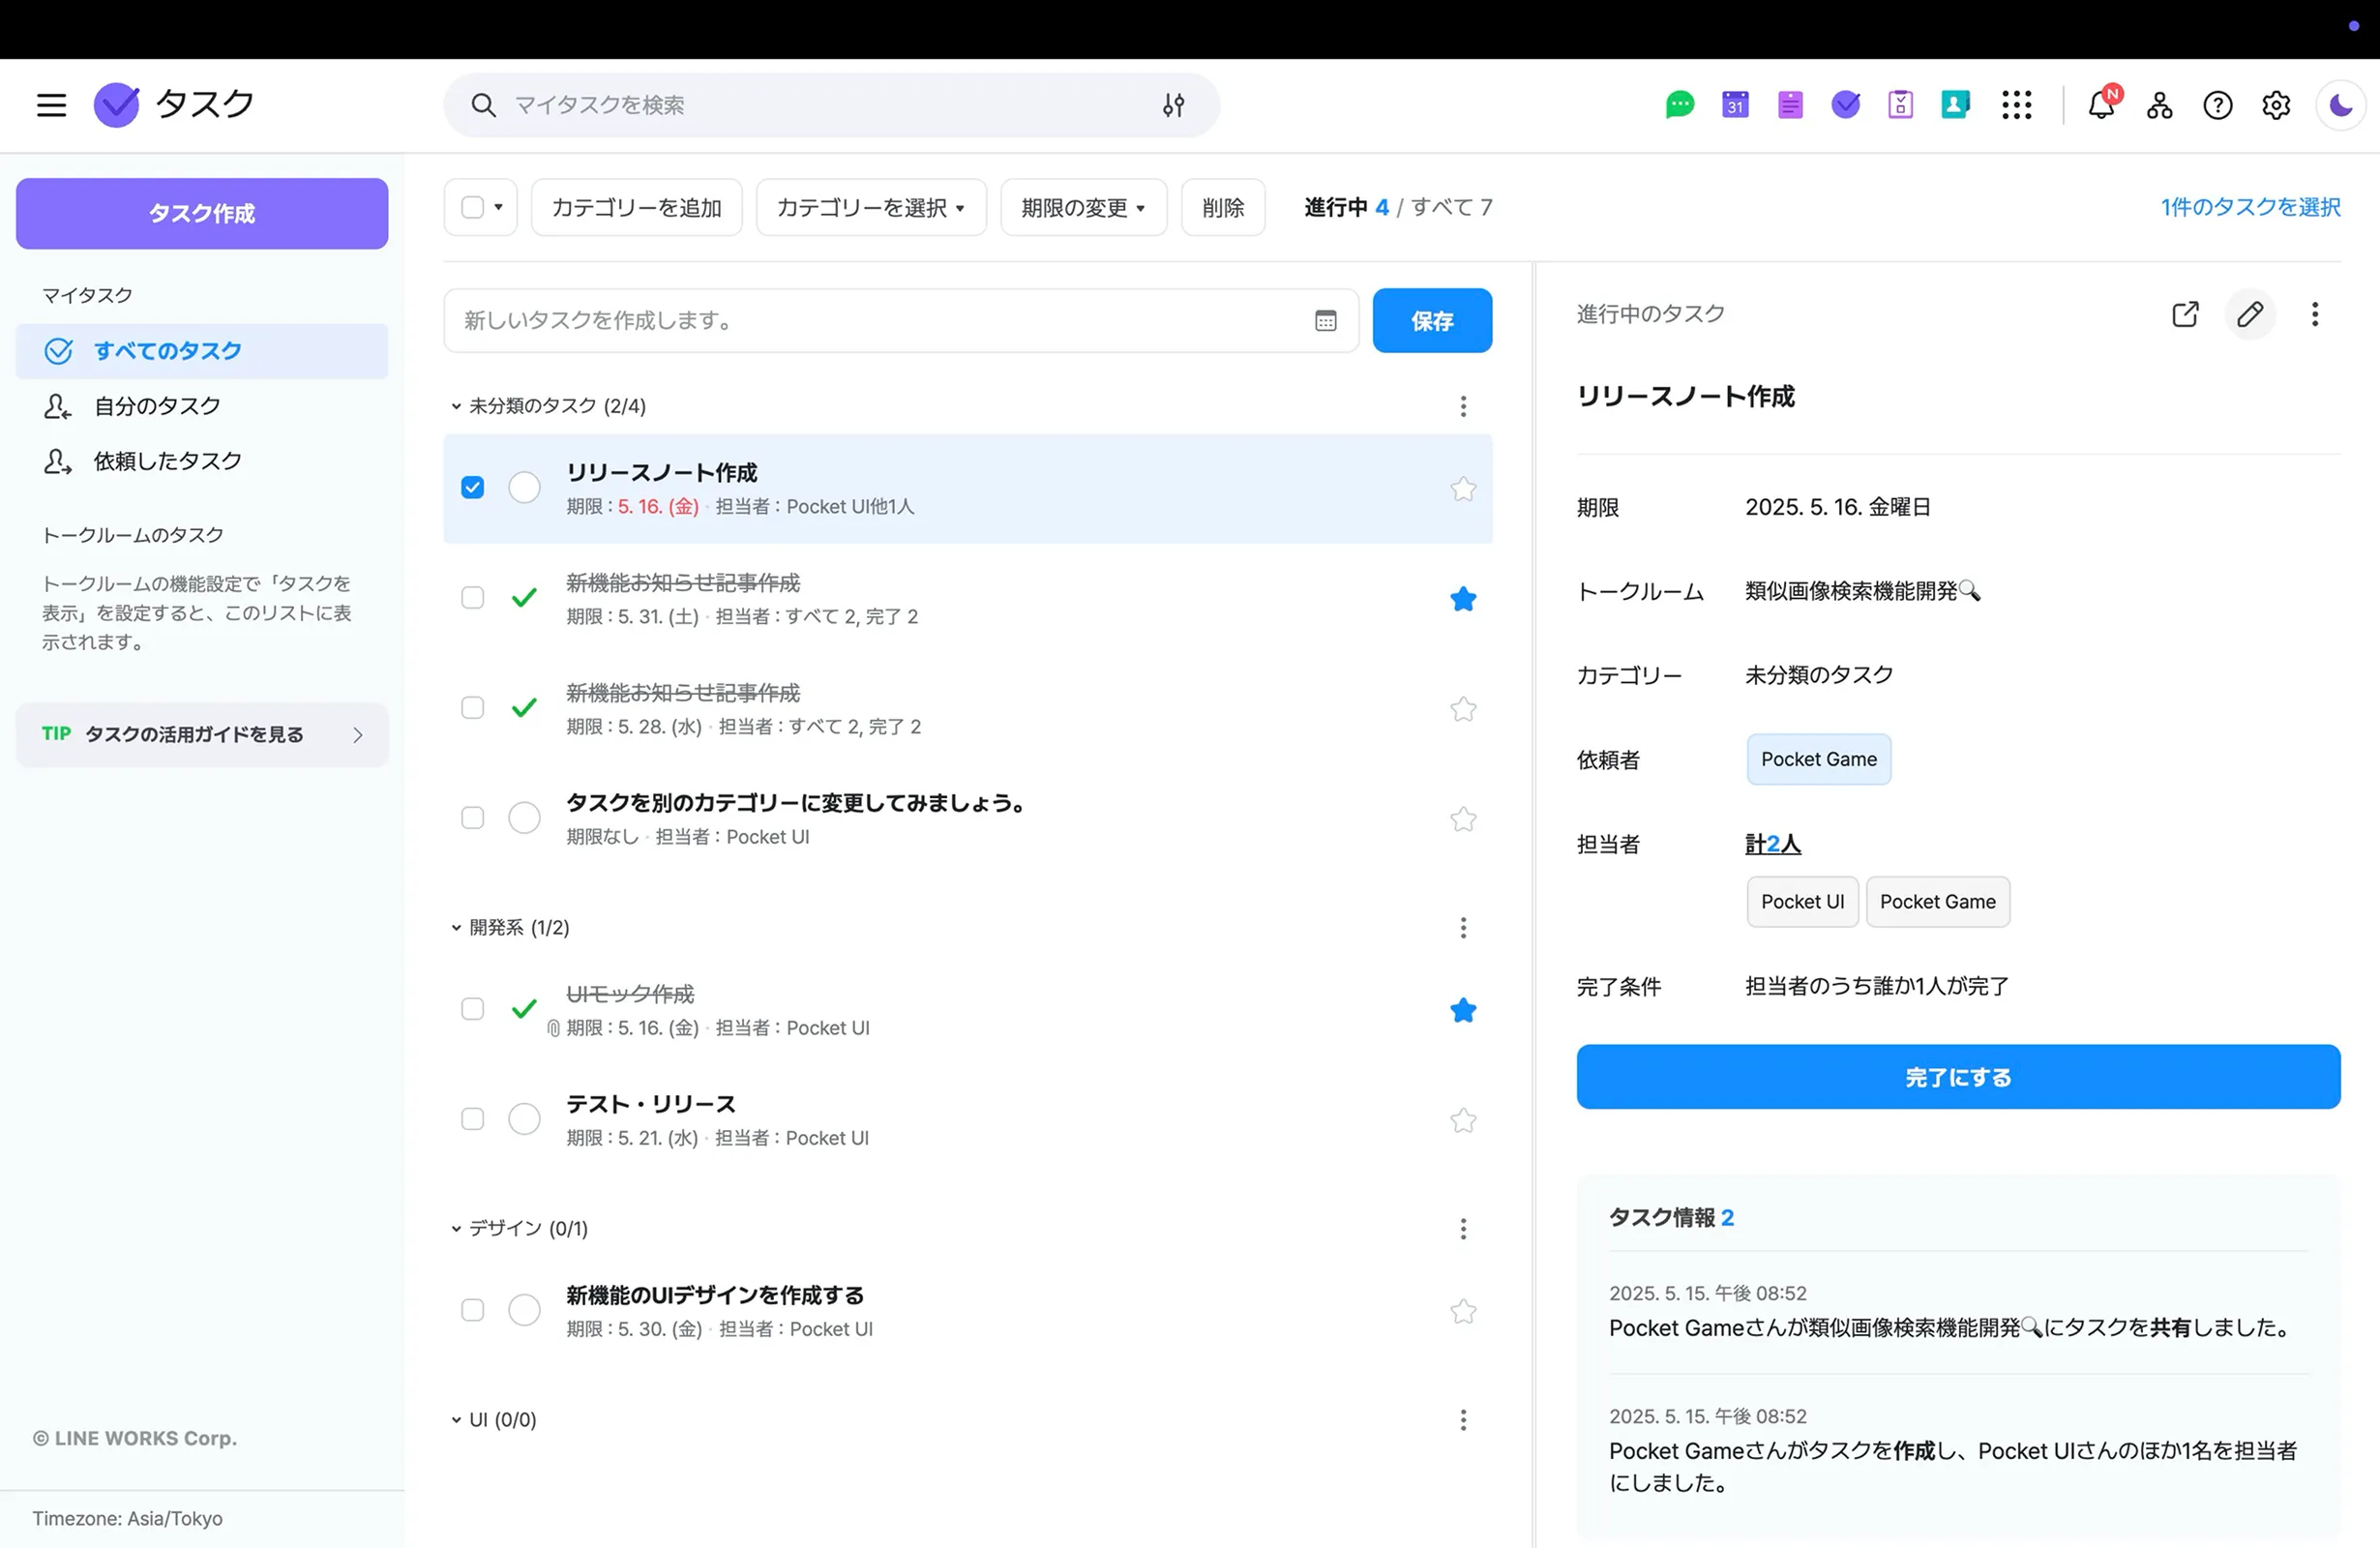Open the contacts address book icon
This screenshot has height=1548, width=2380.
pos(1956,104)
